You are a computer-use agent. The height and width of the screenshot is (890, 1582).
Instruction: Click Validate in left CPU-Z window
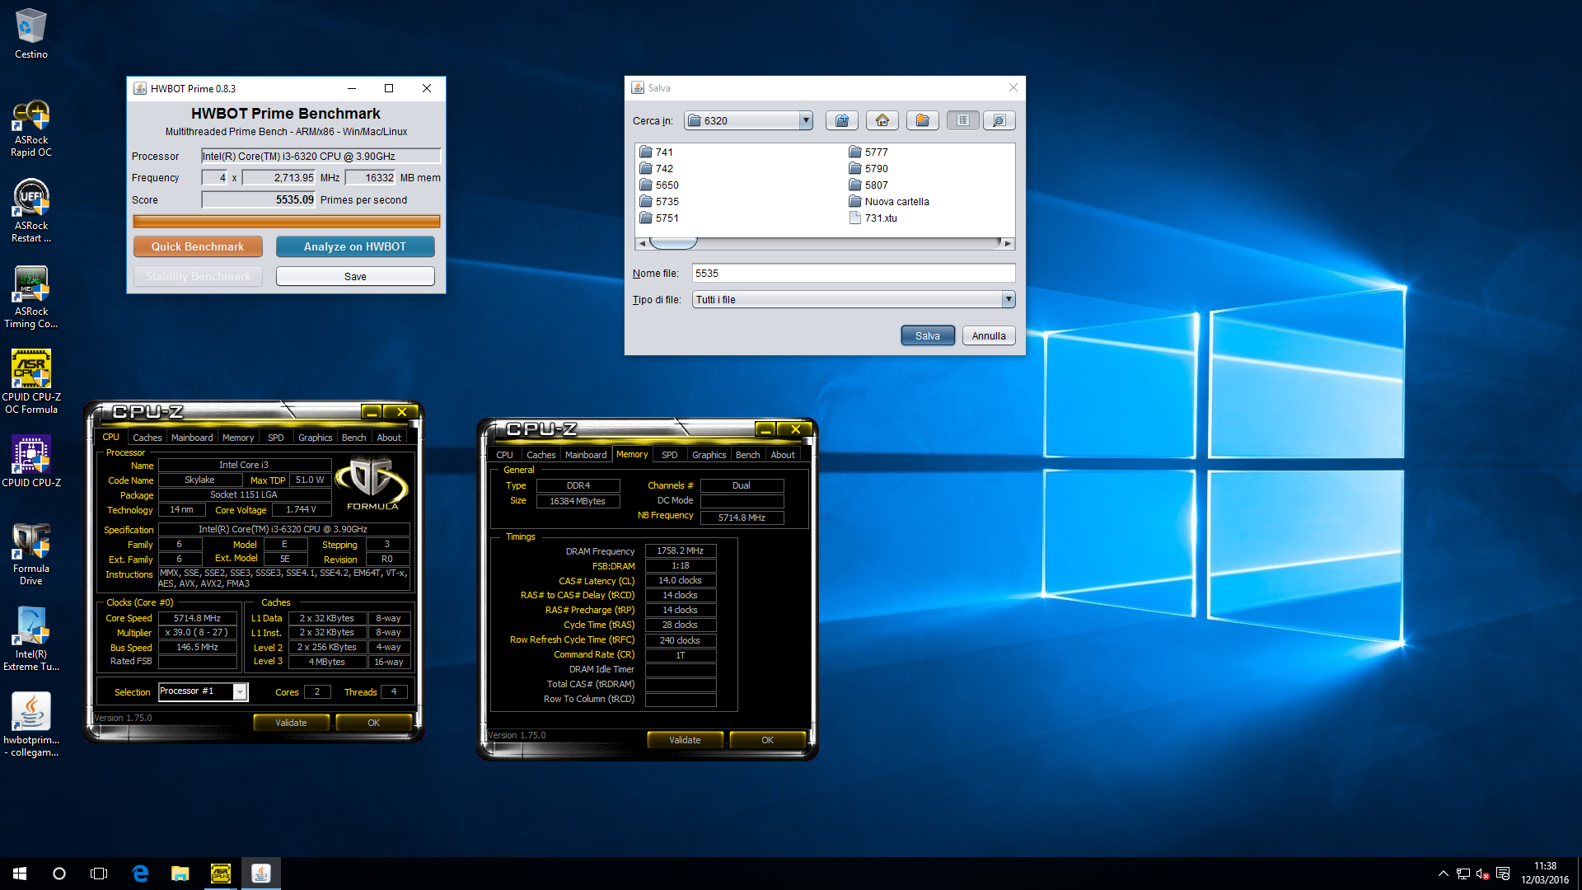[x=291, y=723]
